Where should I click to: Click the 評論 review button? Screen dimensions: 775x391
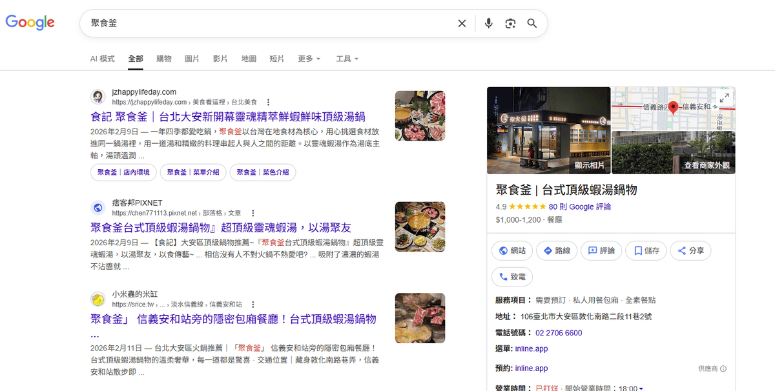point(601,251)
